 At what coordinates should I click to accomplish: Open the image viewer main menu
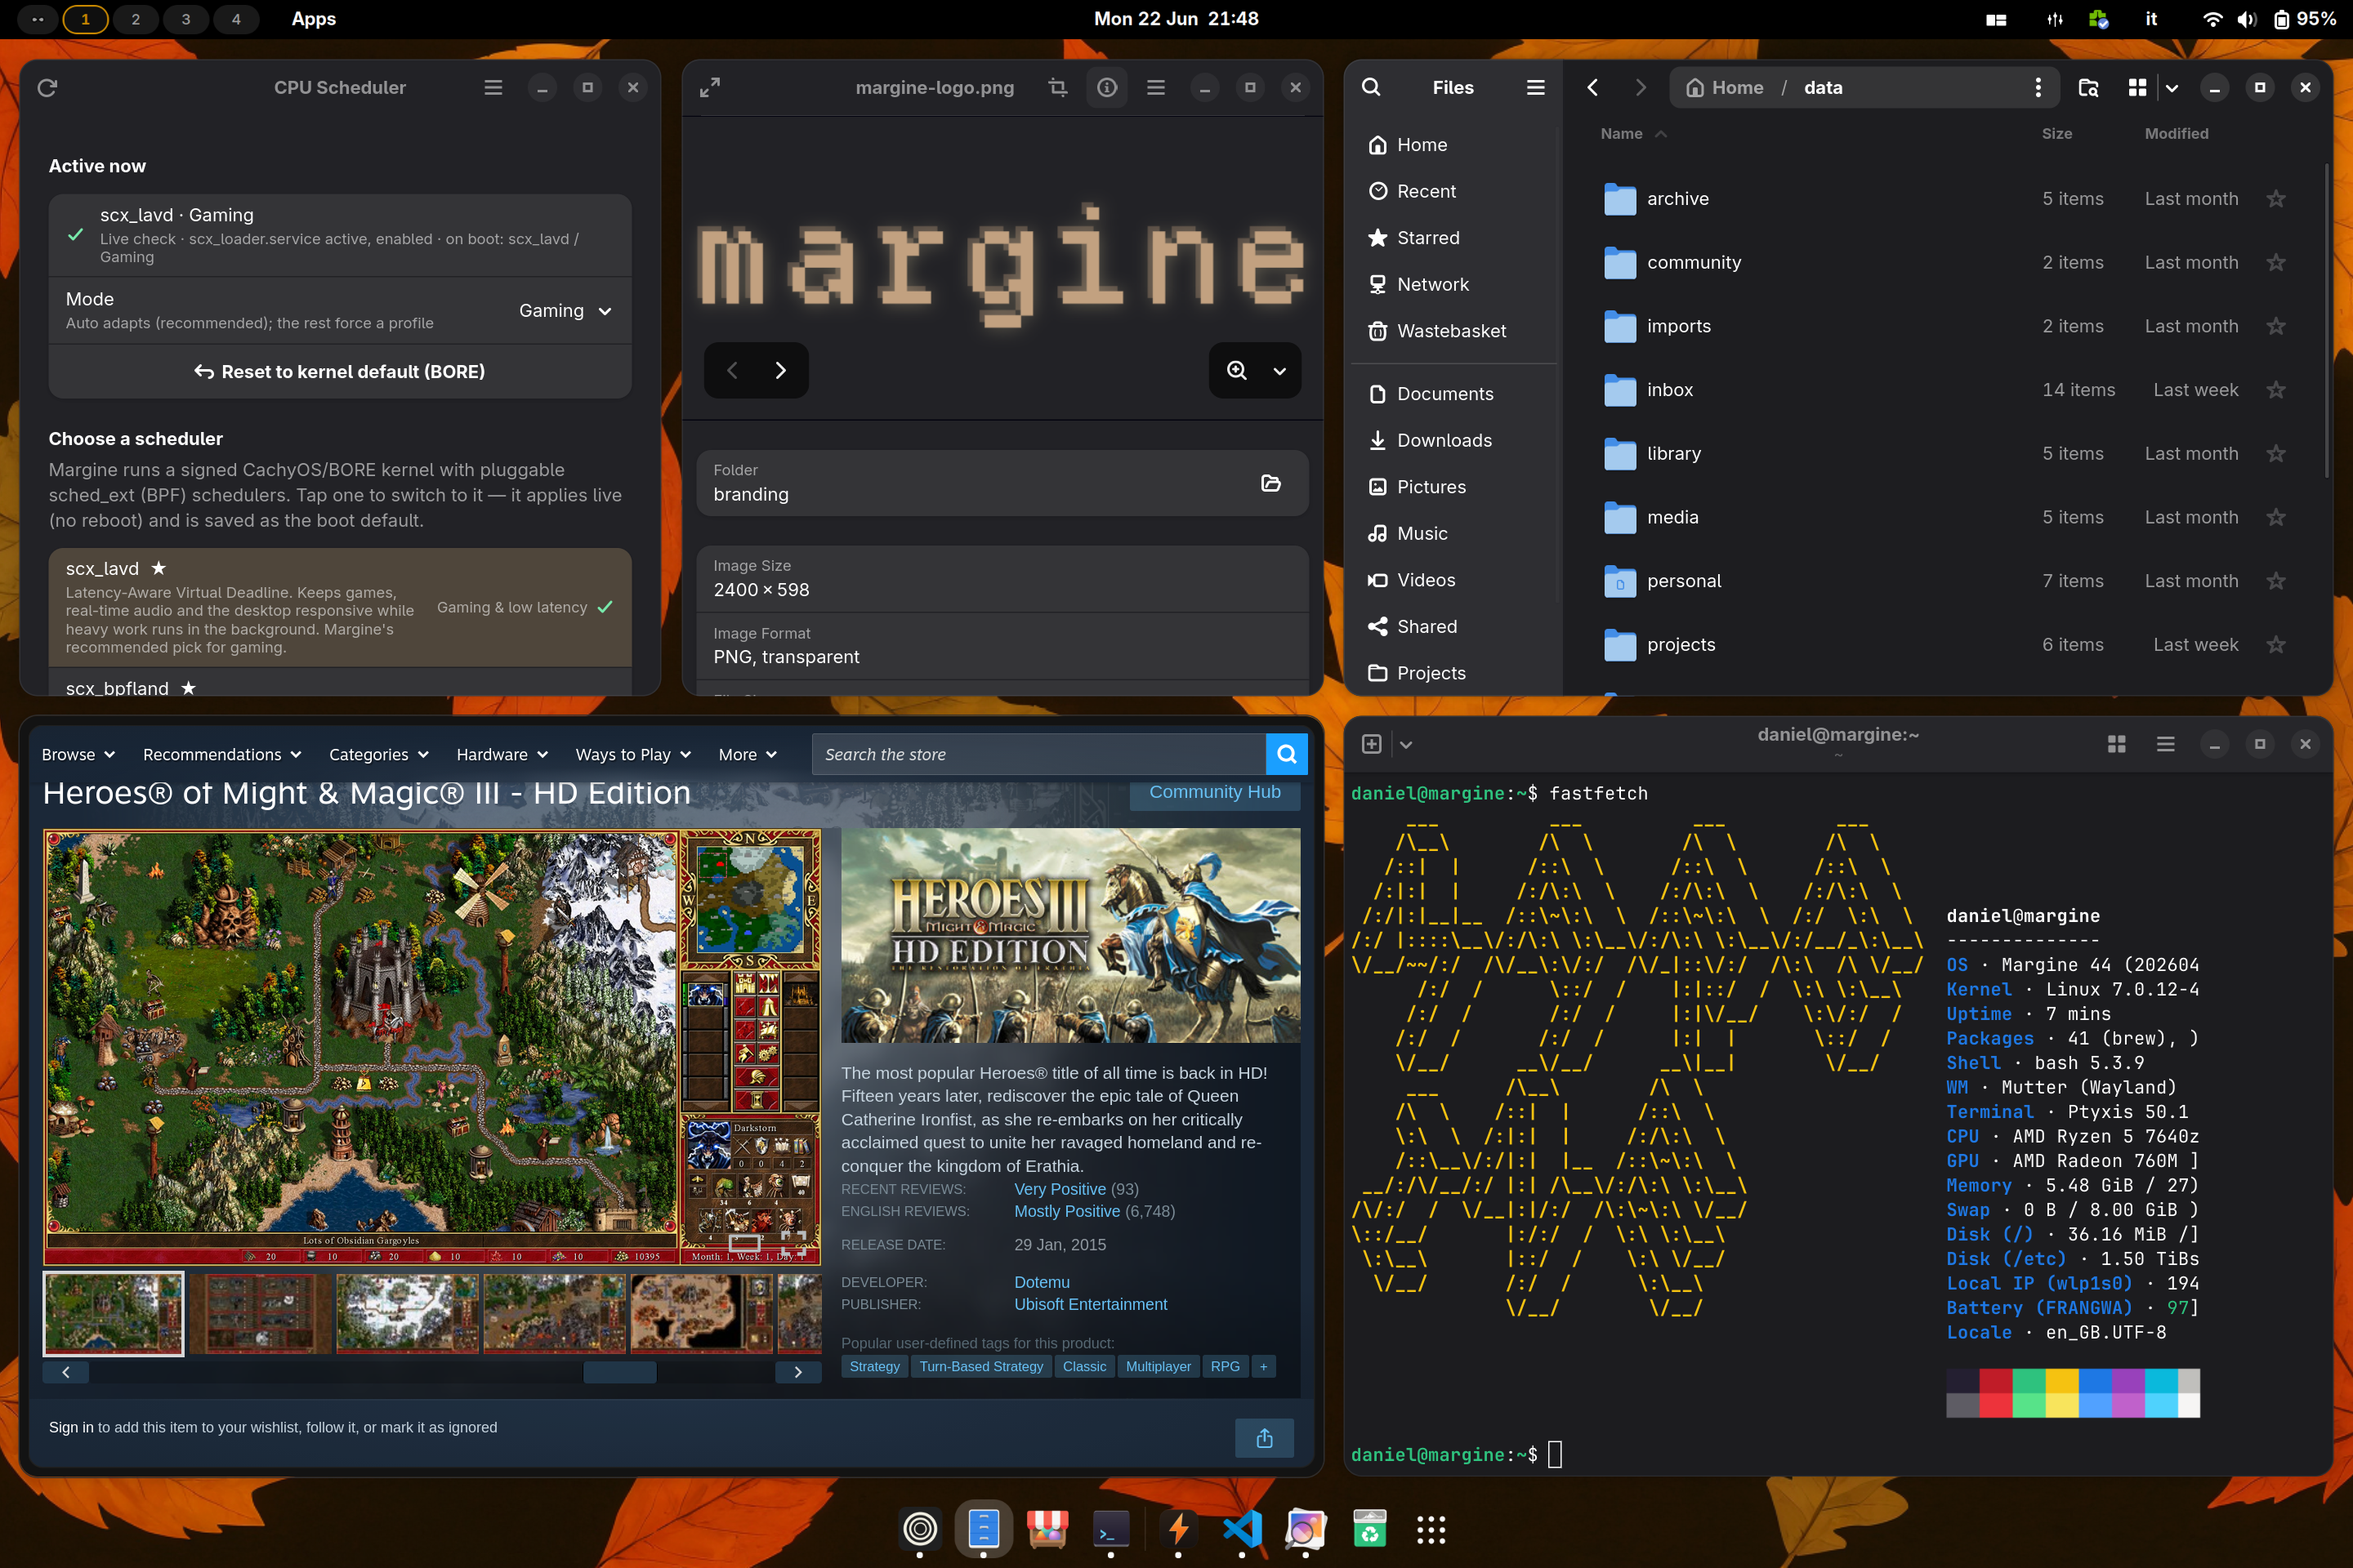tap(1155, 88)
